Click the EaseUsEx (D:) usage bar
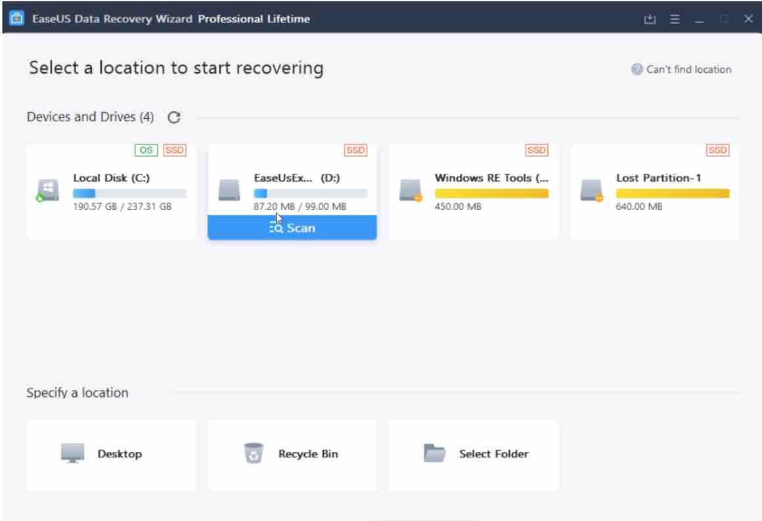The image size is (762, 521). [311, 194]
